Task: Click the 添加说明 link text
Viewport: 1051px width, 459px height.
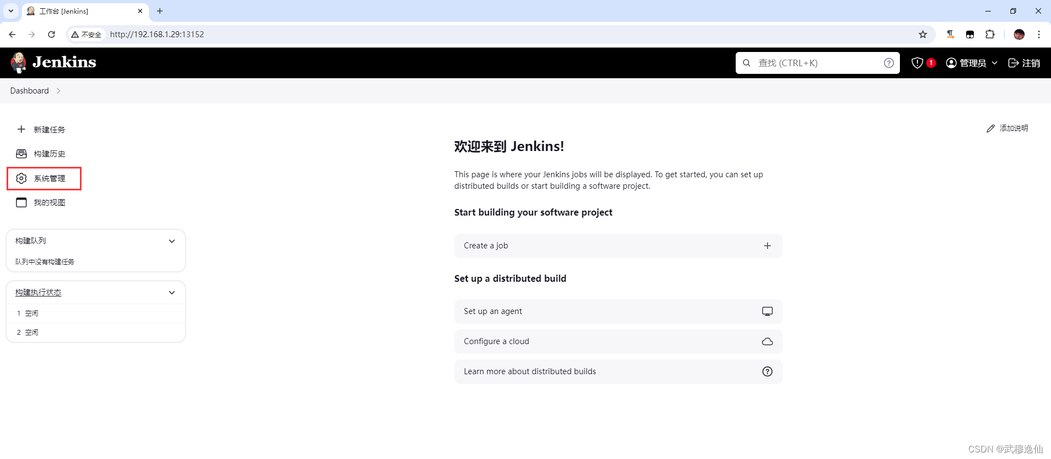Action: (1014, 128)
